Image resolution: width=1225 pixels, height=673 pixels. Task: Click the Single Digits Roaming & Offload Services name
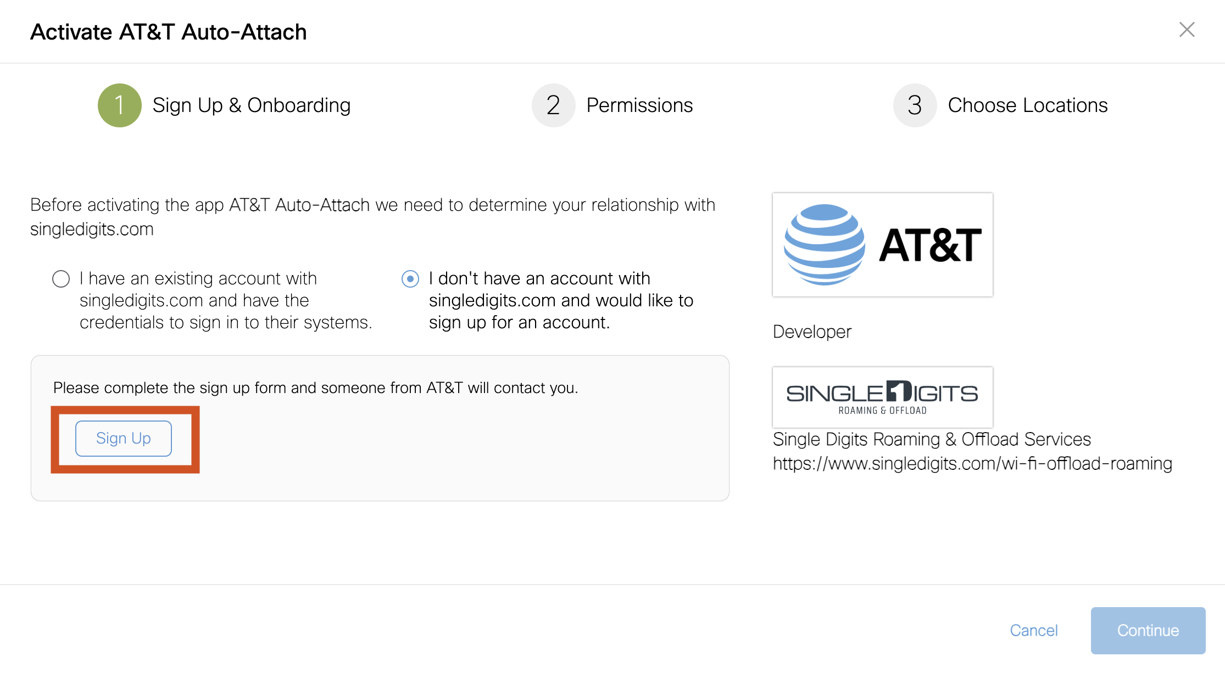(x=932, y=440)
